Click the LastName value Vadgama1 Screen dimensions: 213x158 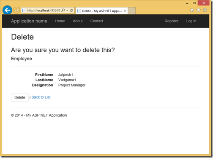(x=67, y=80)
